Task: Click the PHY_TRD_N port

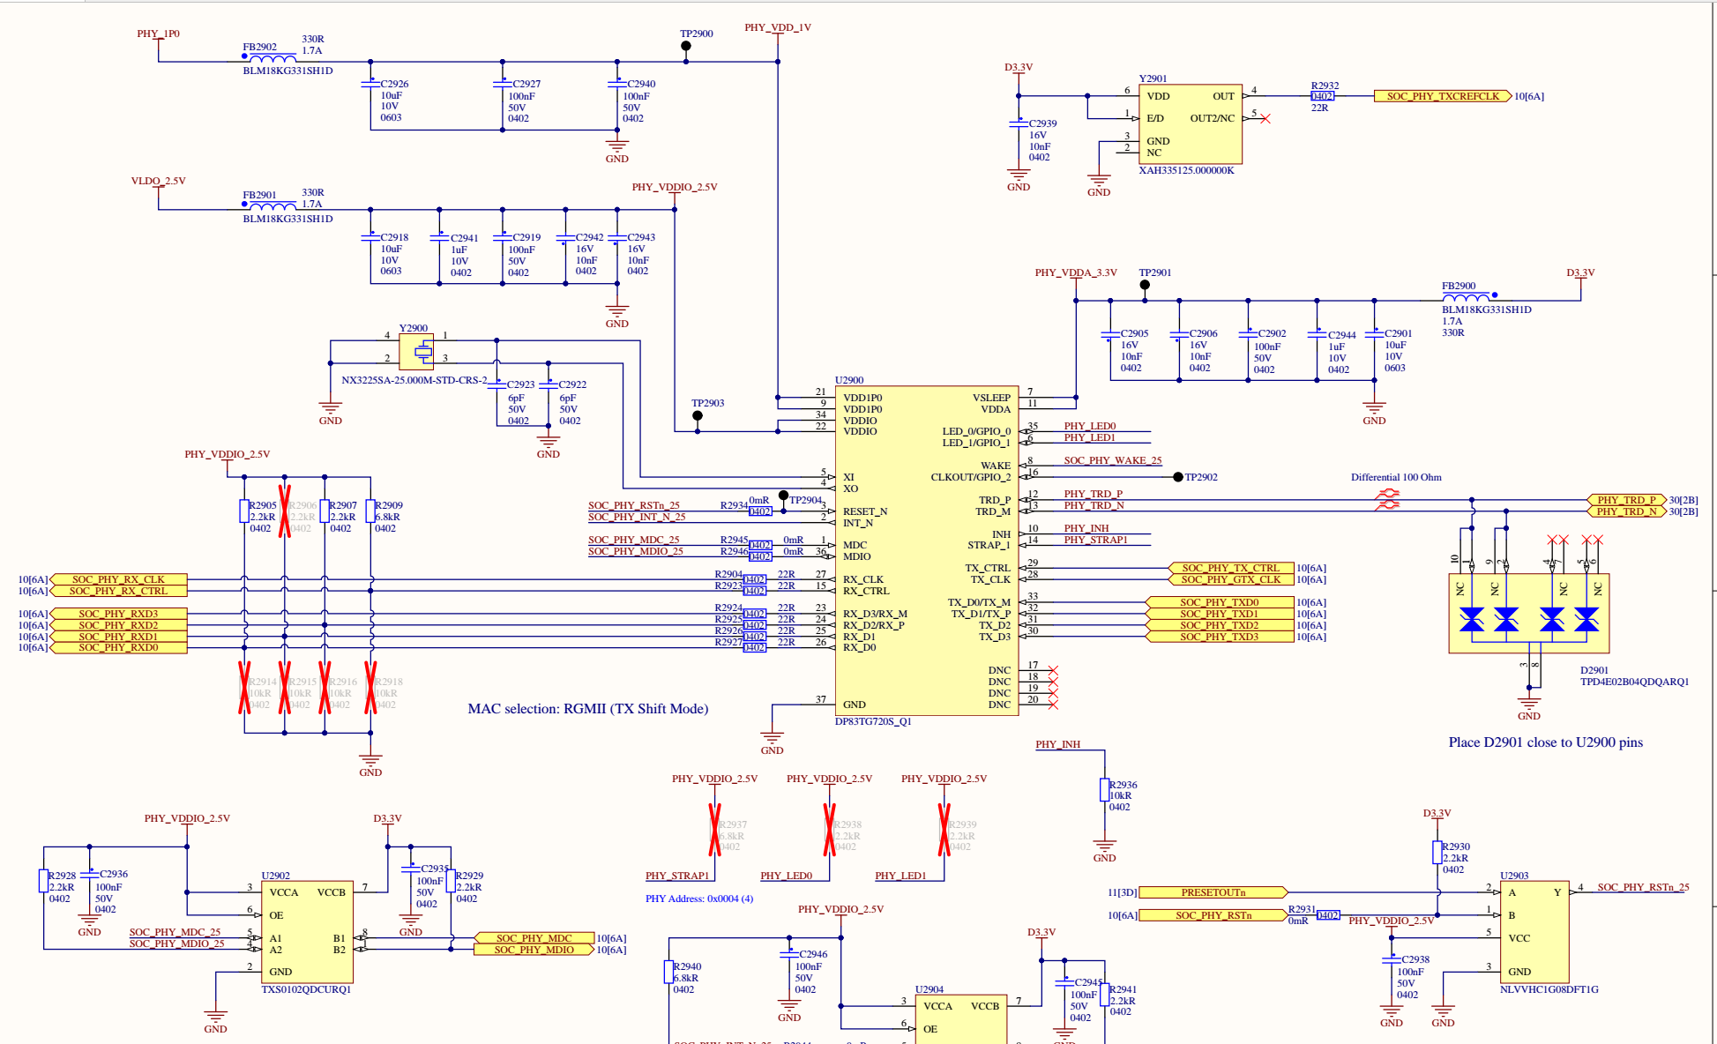Action: tap(1626, 511)
